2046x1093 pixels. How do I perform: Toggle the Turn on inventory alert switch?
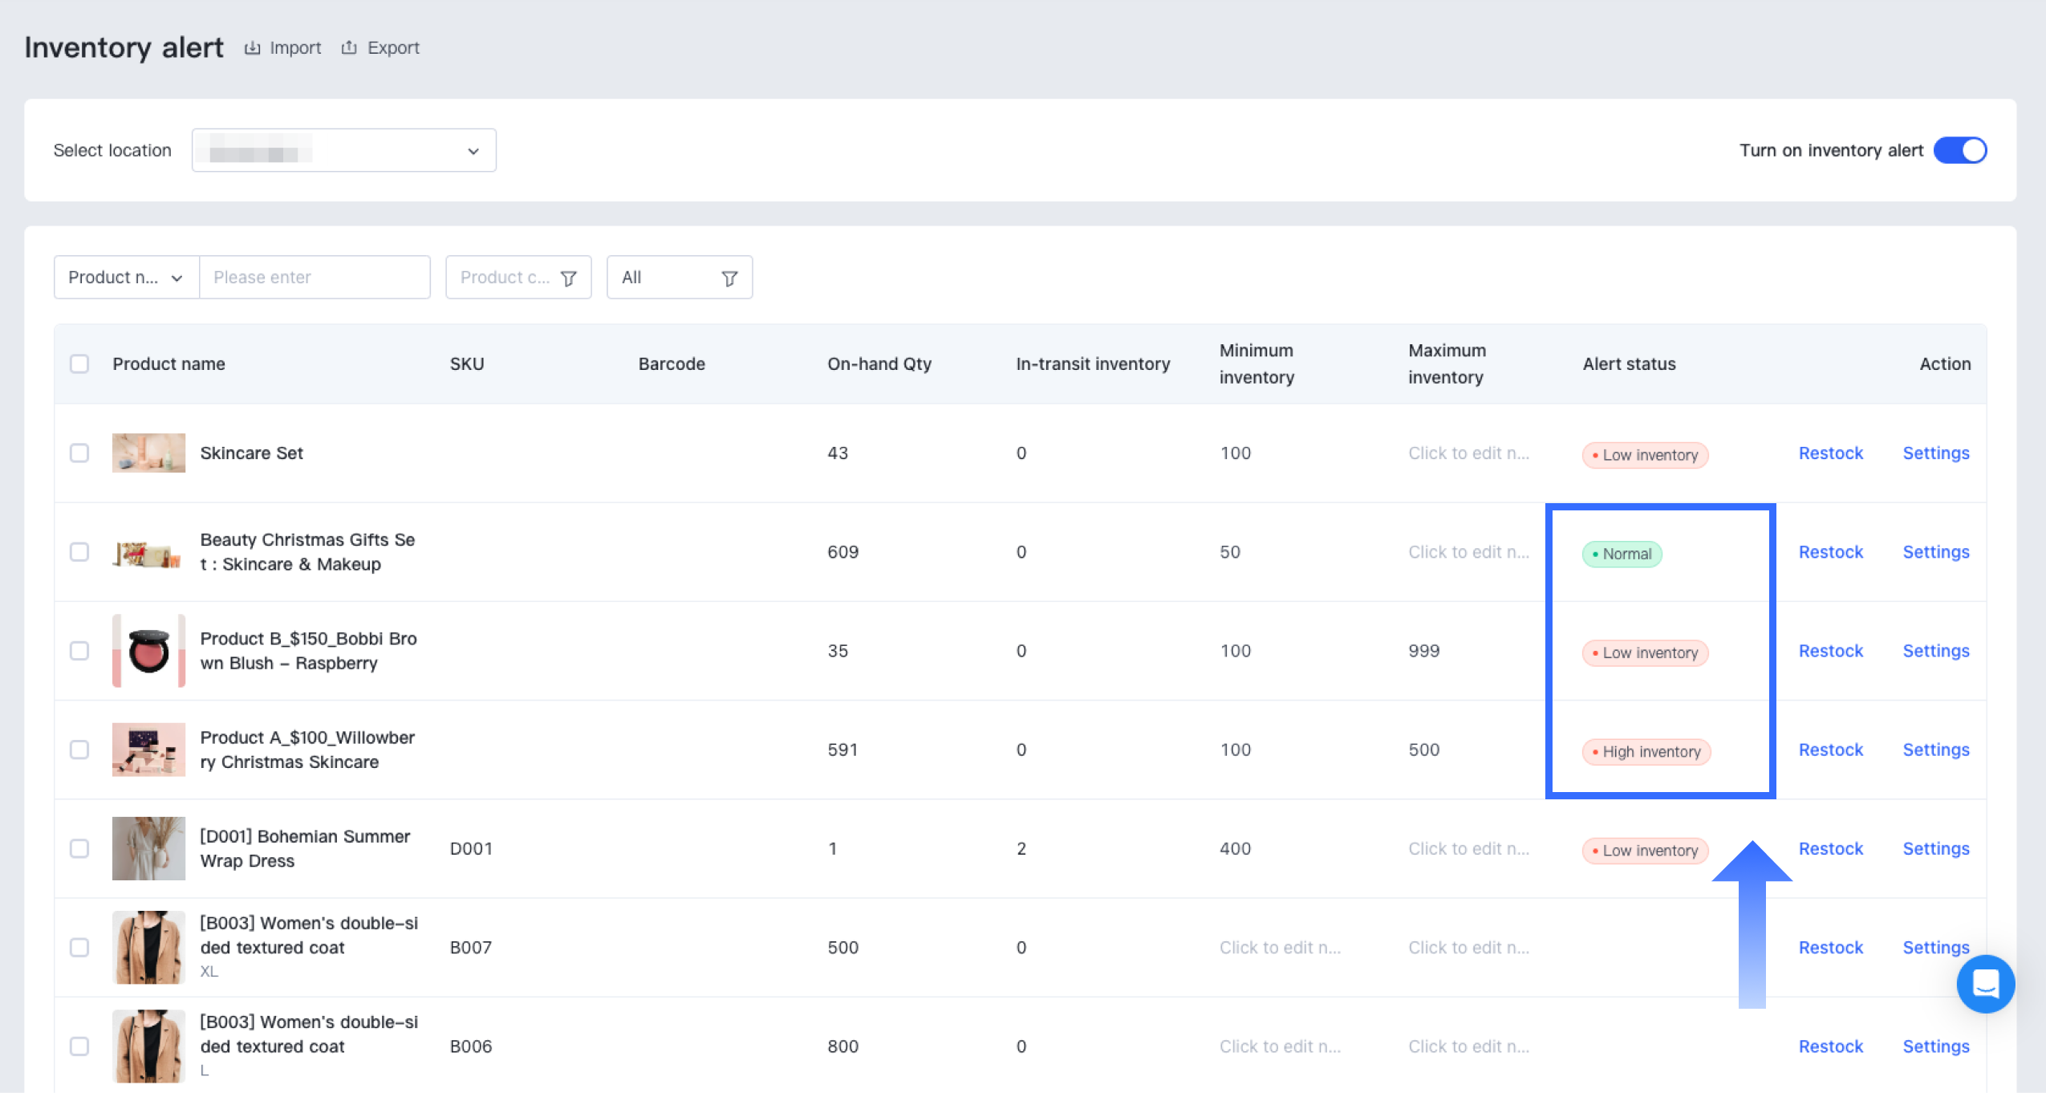point(1959,151)
